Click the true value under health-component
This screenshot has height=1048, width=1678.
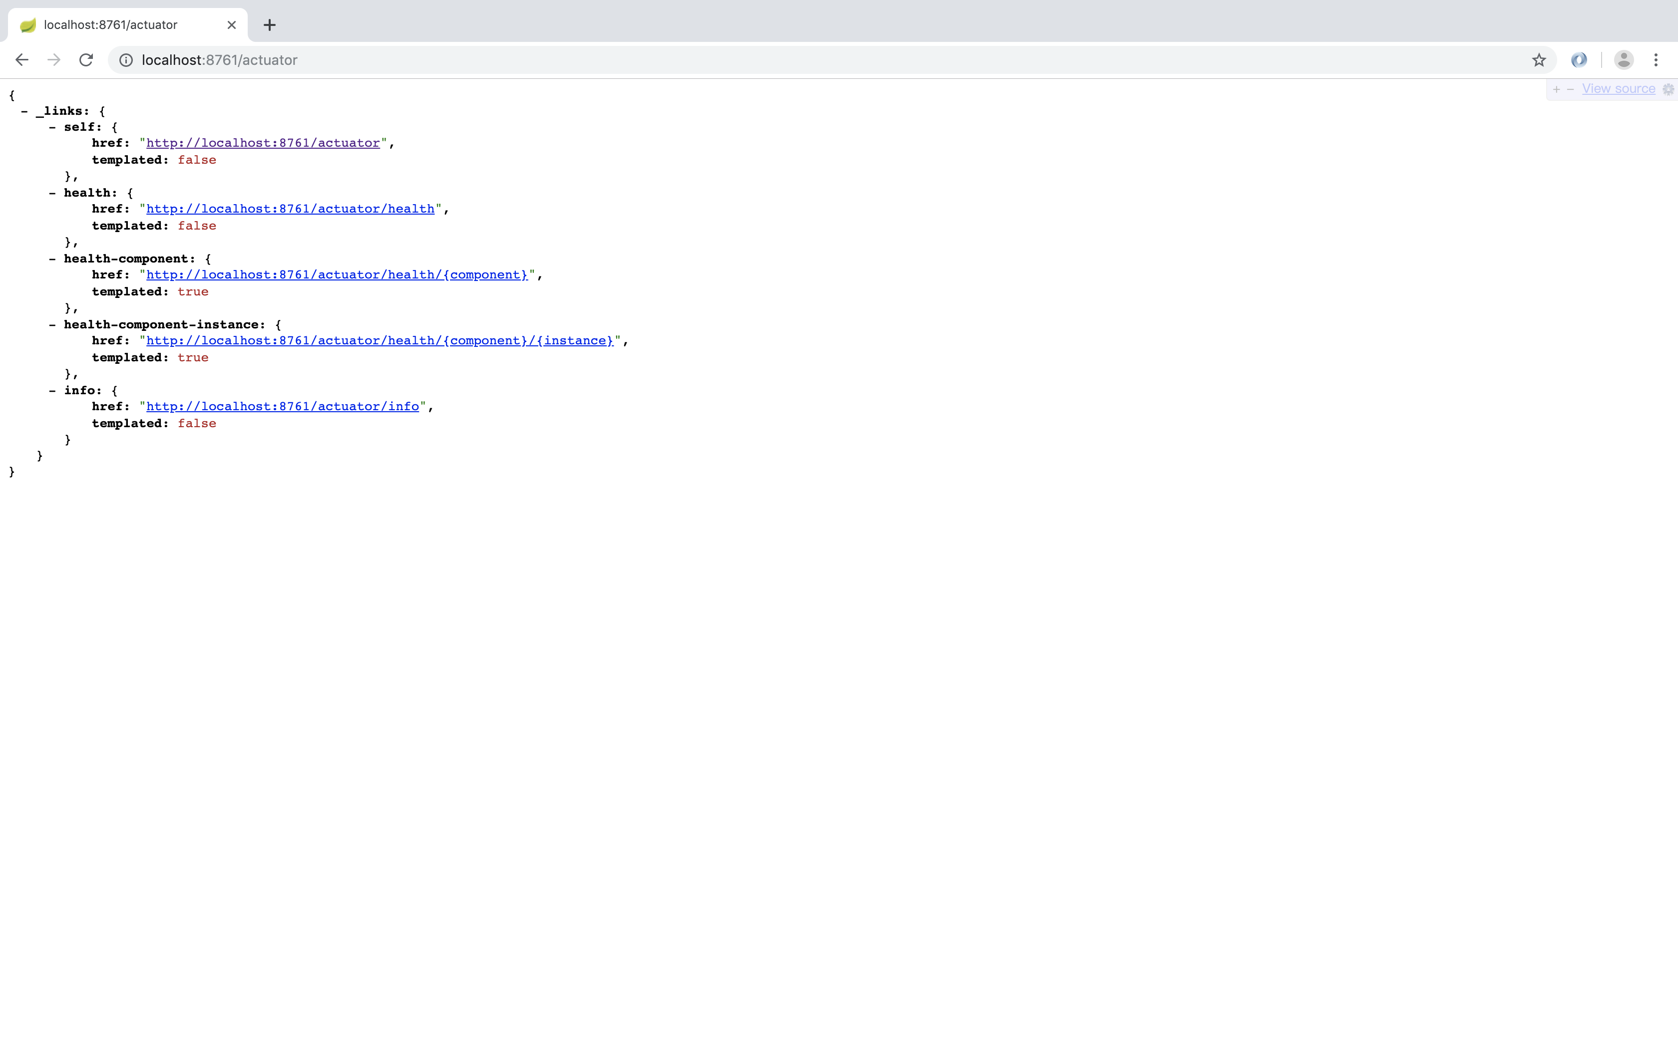coord(193,292)
